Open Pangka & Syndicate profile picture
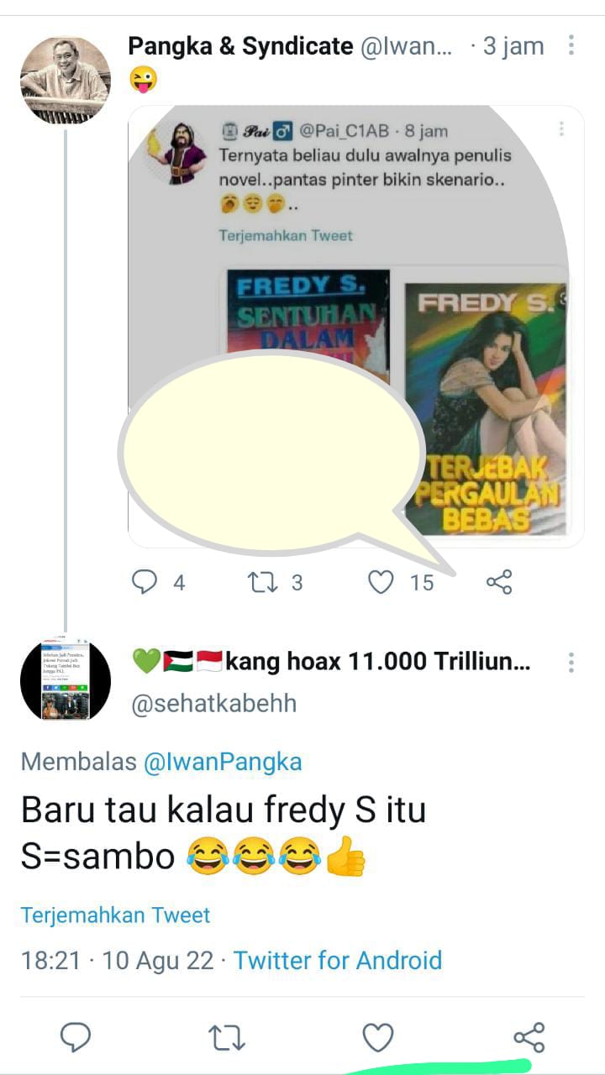Image resolution: width=605 pixels, height=1075 pixels. [x=65, y=81]
